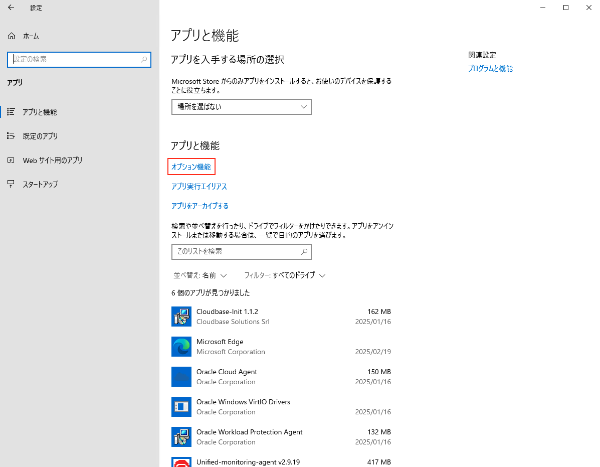Open the 場所を選ばない dropdown
Viewport: 600px width, 467px height.
point(242,107)
